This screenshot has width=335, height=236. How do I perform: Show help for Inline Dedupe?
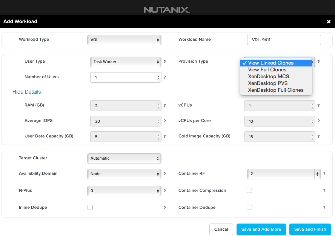tap(164, 208)
